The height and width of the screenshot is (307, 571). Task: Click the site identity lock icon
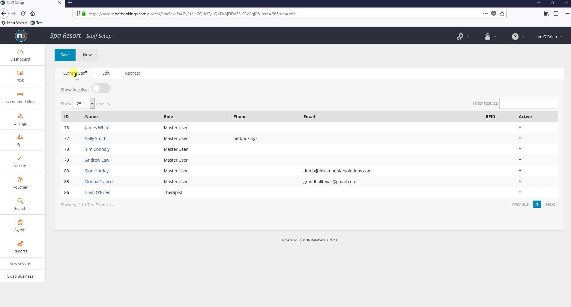84,13
